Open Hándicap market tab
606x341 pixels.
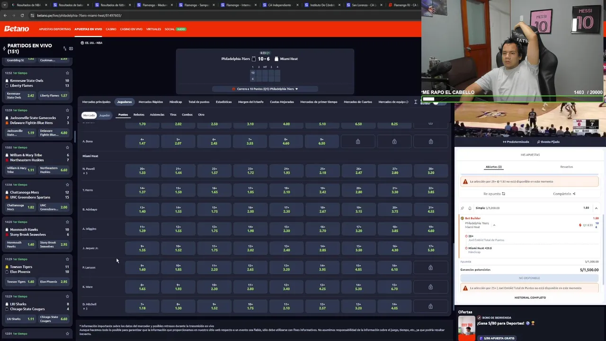pos(176,102)
